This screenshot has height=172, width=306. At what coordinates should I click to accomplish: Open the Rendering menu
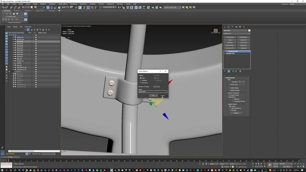tap(74, 4)
